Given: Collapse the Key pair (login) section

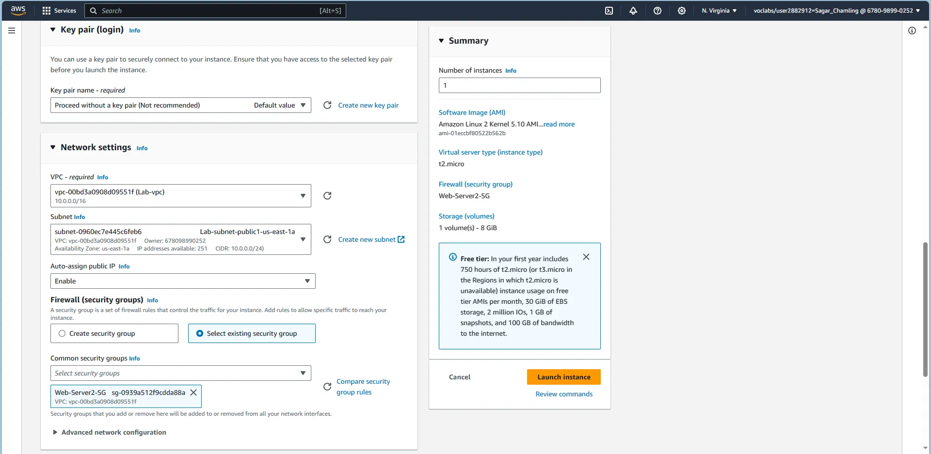Looking at the screenshot, I should coord(53,30).
